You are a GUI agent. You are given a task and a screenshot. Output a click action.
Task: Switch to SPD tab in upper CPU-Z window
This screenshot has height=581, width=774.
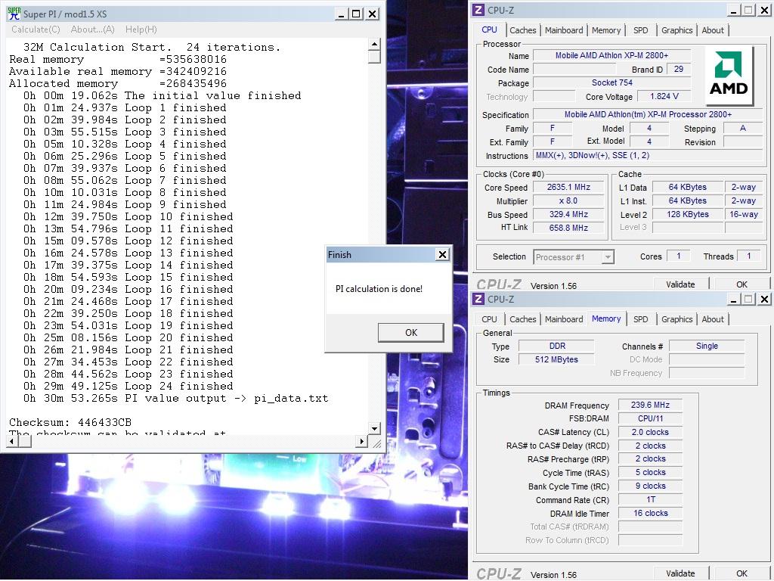pos(641,30)
